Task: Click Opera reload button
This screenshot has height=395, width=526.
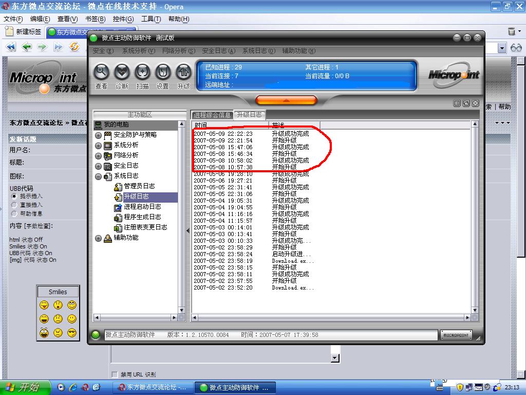Action: click(x=74, y=47)
